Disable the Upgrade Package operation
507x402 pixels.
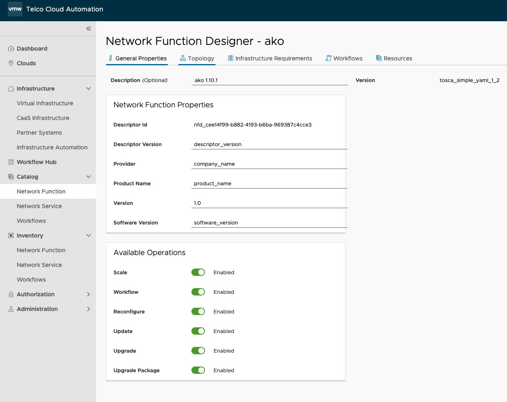tap(198, 370)
